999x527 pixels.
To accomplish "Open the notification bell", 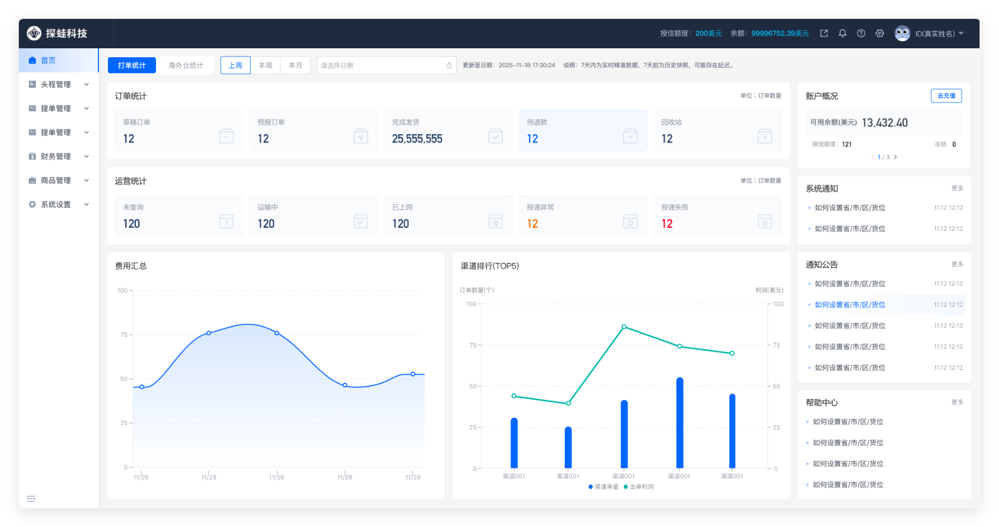I will [842, 34].
